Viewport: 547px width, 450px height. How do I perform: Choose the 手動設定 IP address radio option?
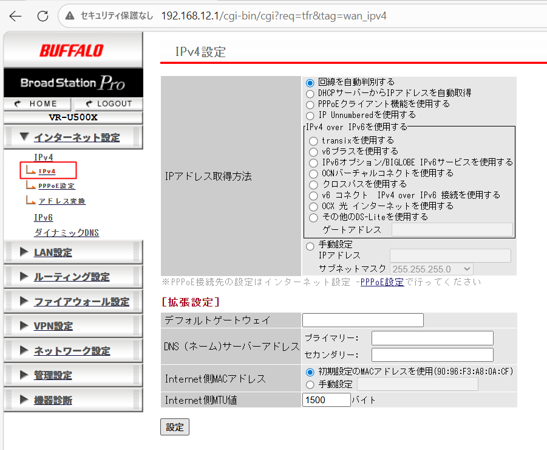pos(311,246)
